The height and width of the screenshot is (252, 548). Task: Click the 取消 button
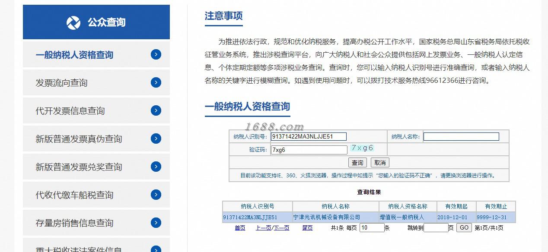tap(380, 163)
